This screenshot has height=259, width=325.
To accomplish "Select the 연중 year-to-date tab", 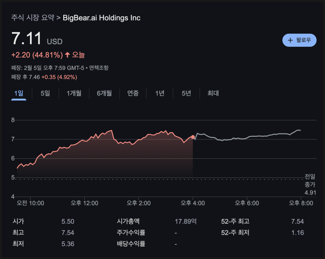I will point(133,93).
